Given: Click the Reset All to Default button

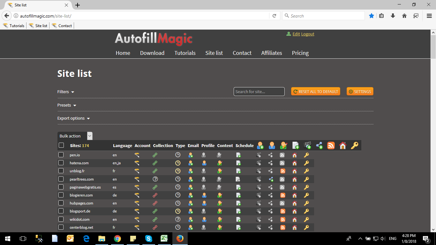Looking at the screenshot, I should coord(316,92).
